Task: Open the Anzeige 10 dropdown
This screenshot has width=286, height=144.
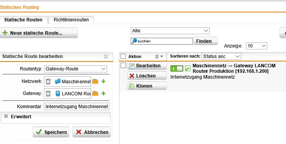Action: 256,46
